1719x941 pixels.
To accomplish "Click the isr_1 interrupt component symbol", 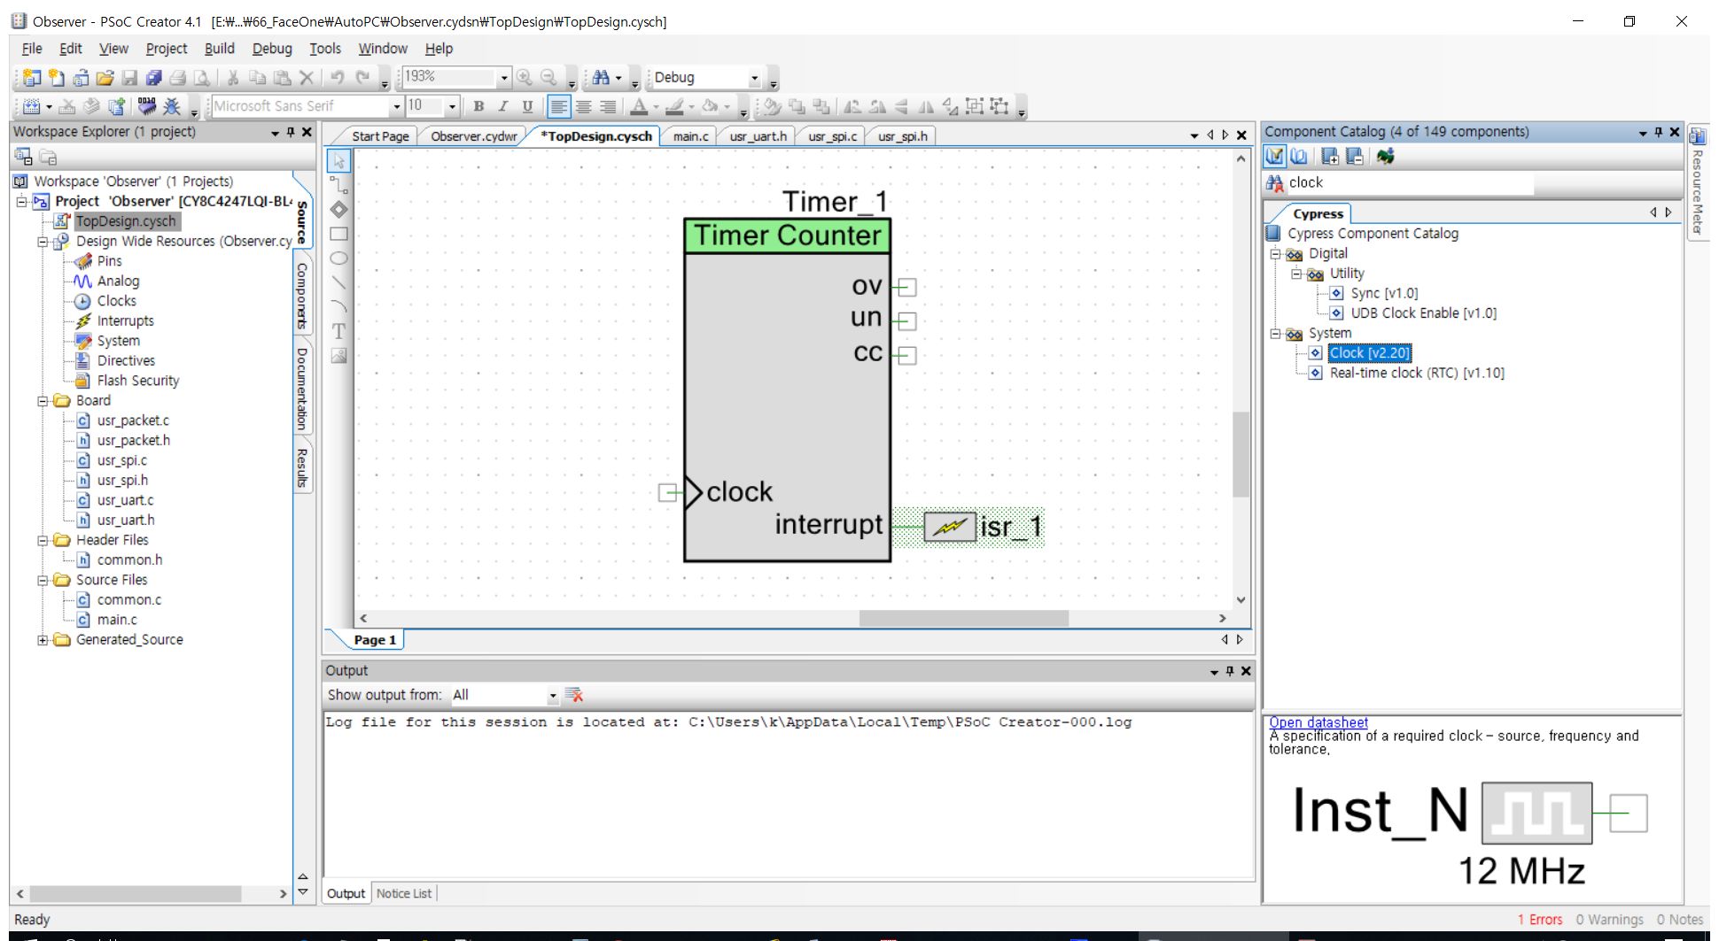I will click(950, 527).
